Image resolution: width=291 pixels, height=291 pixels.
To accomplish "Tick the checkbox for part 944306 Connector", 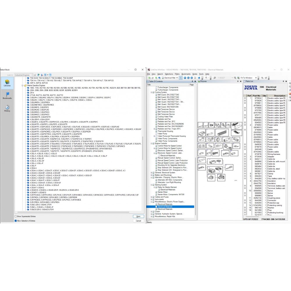I will (245, 200).
